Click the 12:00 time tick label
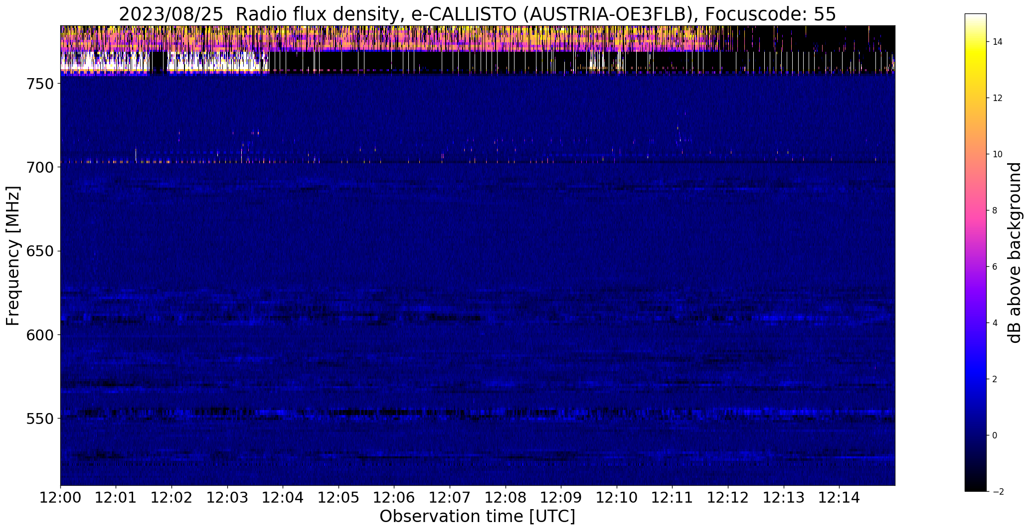This screenshot has height=531, width=1030. click(60, 497)
